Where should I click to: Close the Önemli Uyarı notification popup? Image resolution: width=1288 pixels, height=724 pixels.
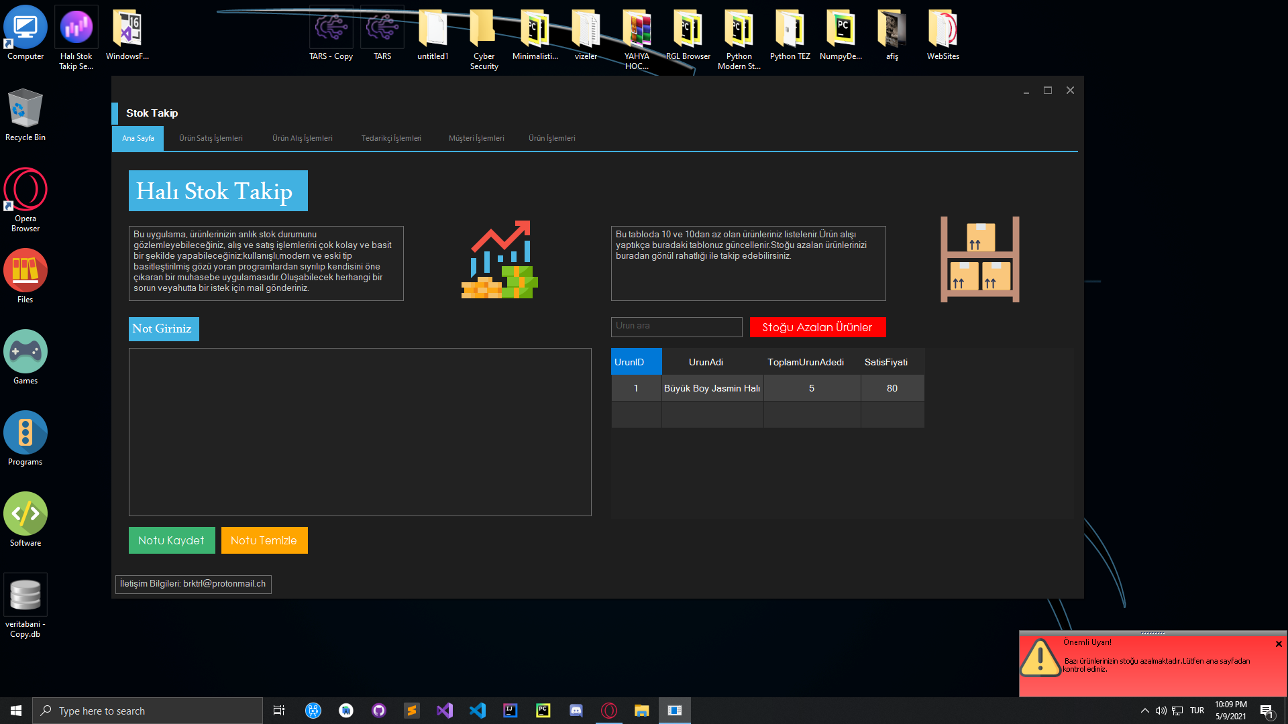point(1279,644)
